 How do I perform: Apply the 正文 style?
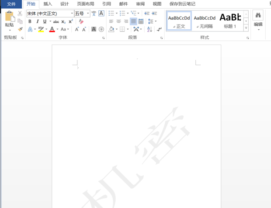(179, 21)
